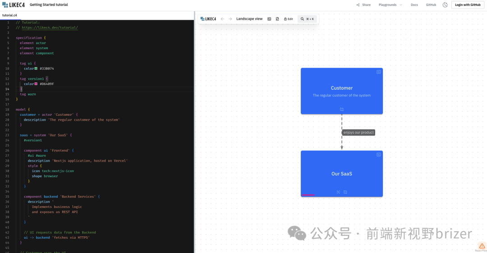The height and width of the screenshot is (253, 487).
Task: Click the back navigation arrow in diagram toolbar
Action: (x=222, y=19)
